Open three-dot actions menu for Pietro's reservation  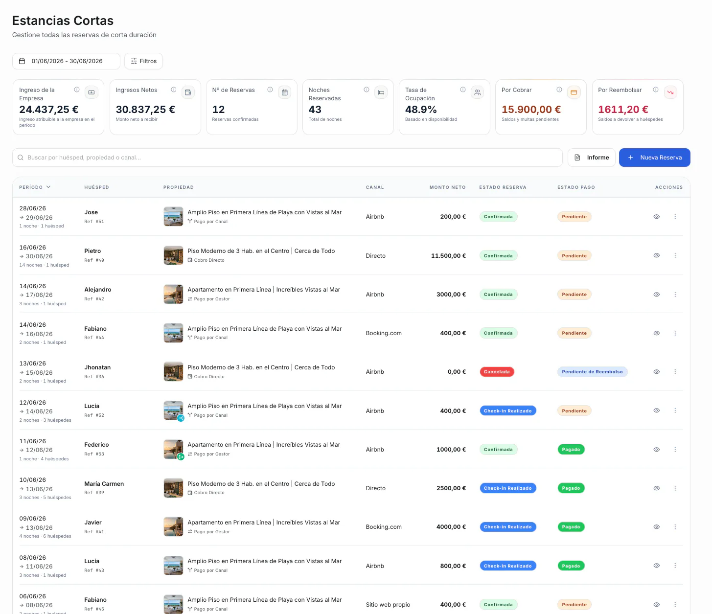tap(675, 255)
